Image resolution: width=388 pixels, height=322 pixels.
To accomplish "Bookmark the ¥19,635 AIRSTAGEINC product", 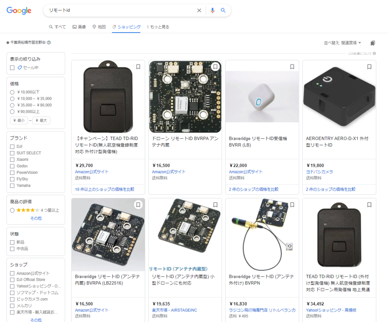I will pyautogui.click(x=215, y=205).
